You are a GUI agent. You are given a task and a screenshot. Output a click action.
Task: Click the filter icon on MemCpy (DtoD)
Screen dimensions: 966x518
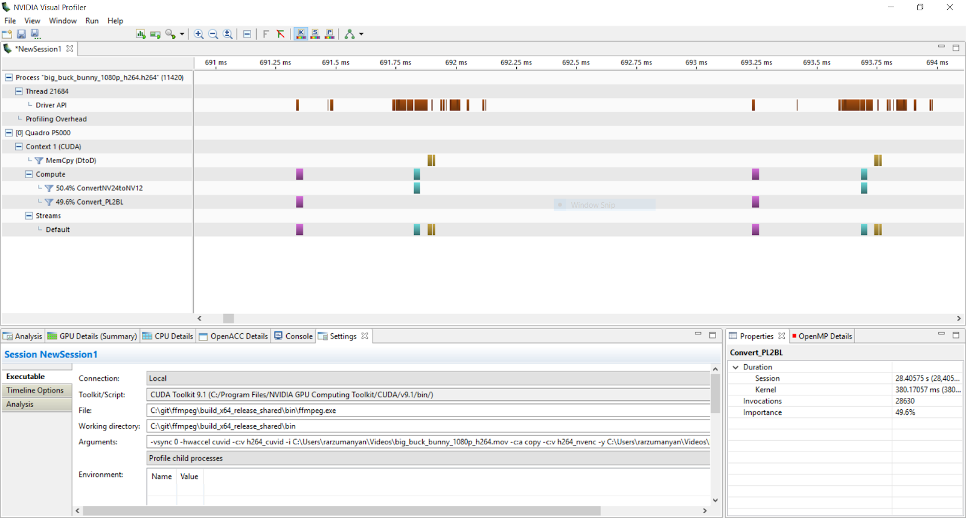pos(39,161)
